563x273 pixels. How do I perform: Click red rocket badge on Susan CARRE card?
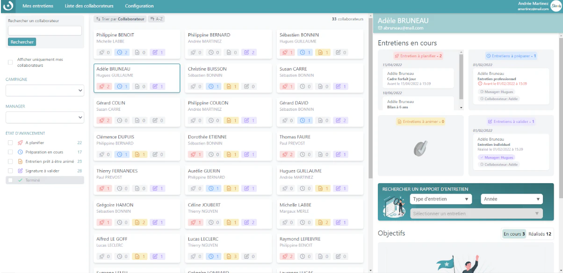pos(288,86)
